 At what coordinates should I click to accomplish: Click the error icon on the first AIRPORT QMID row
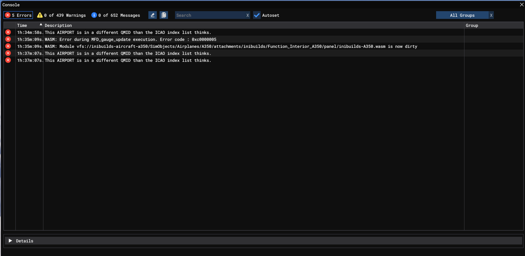[8, 32]
